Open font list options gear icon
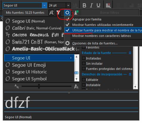Image resolution: width=142 pixels, height=123 pixels. tap(67, 13)
